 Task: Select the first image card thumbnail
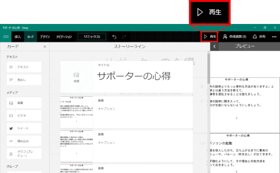(x=76, y=112)
